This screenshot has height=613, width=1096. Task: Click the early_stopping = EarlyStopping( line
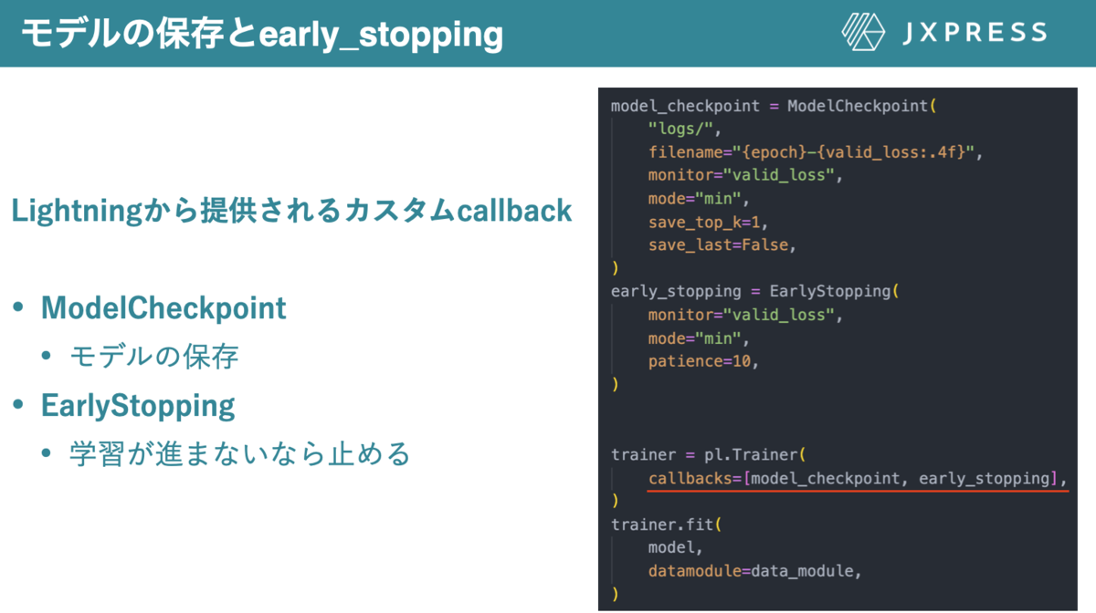[x=754, y=291]
